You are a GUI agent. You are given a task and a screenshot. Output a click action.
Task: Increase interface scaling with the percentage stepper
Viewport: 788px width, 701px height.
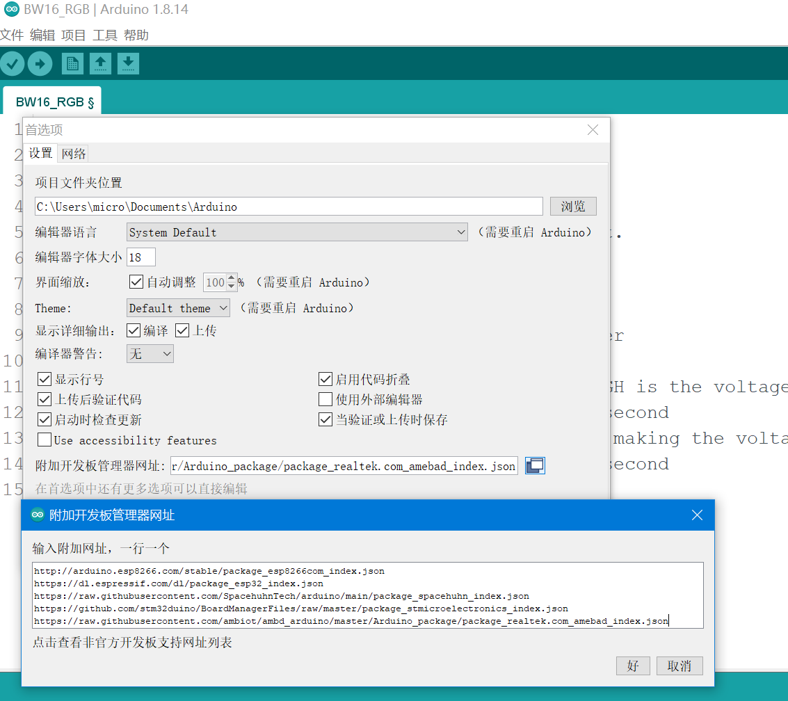231,278
